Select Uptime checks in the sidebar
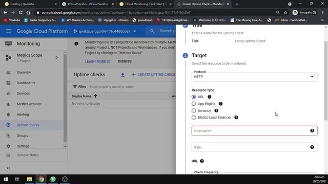 coord(28,125)
